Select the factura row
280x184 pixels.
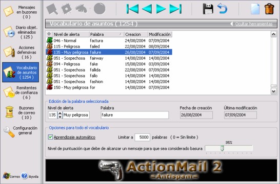pos(109,40)
